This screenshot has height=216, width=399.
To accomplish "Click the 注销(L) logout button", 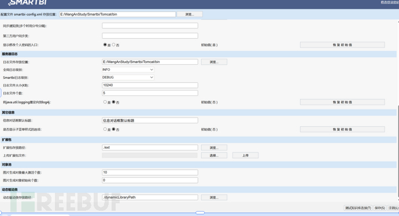I will (393, 208).
